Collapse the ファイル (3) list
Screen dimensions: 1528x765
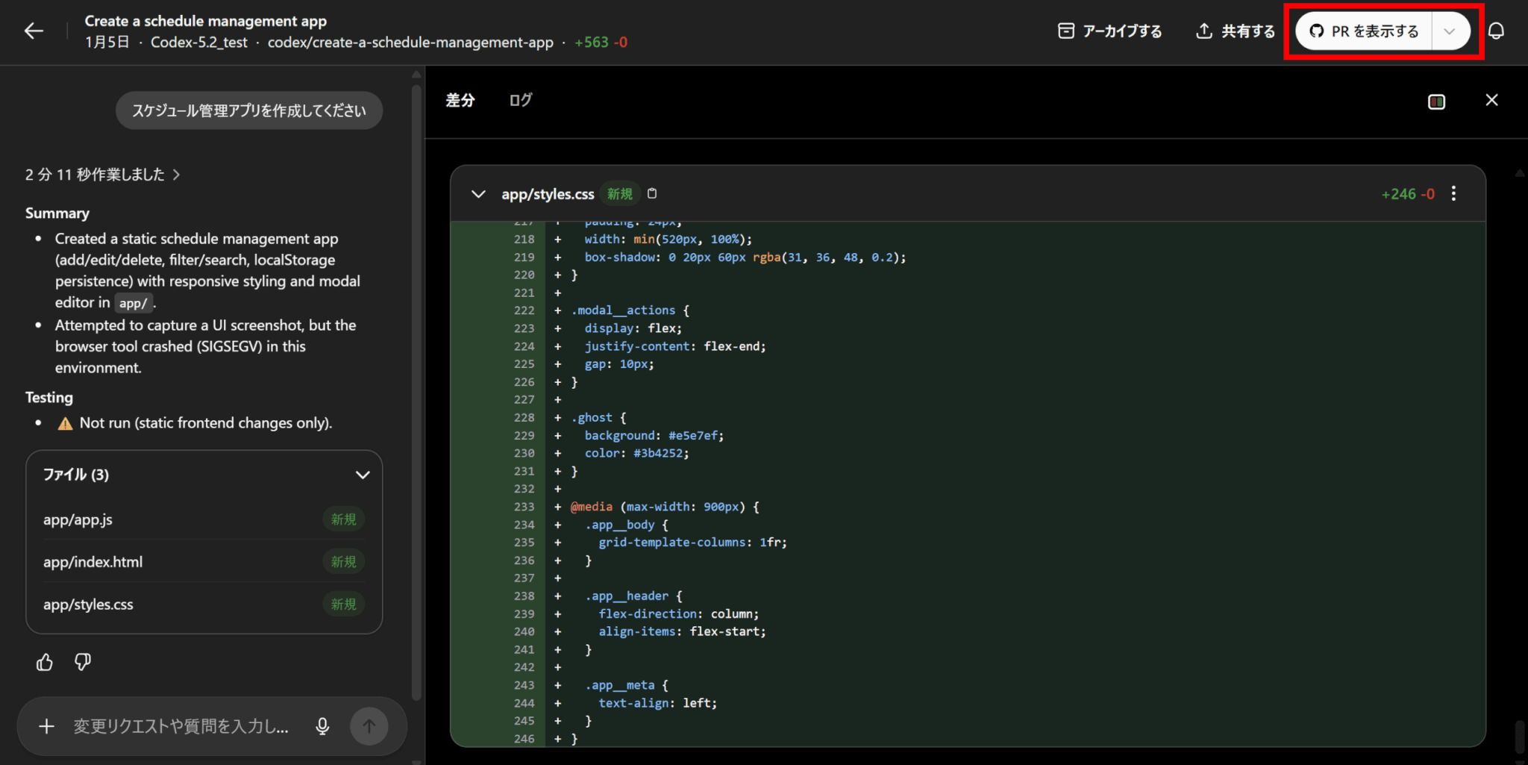(x=363, y=475)
